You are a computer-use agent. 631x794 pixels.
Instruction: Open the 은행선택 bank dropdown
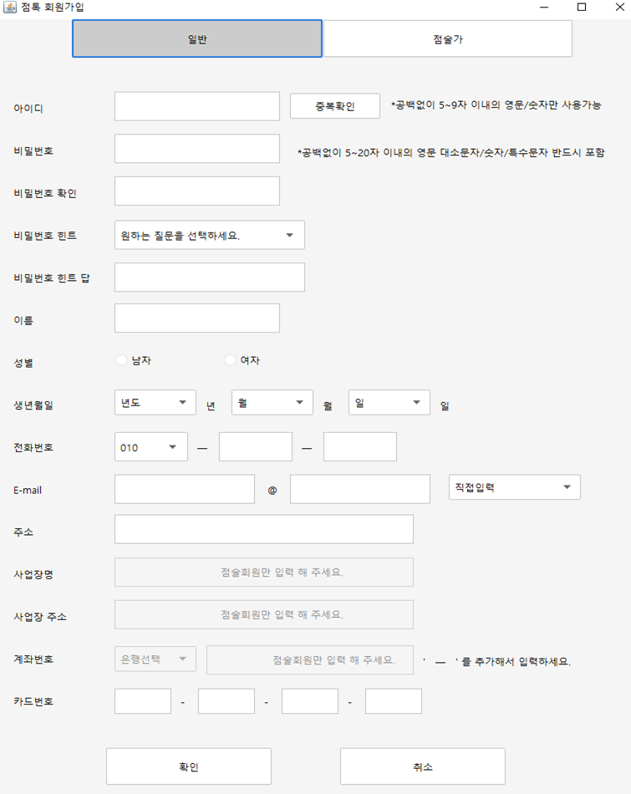(x=155, y=659)
